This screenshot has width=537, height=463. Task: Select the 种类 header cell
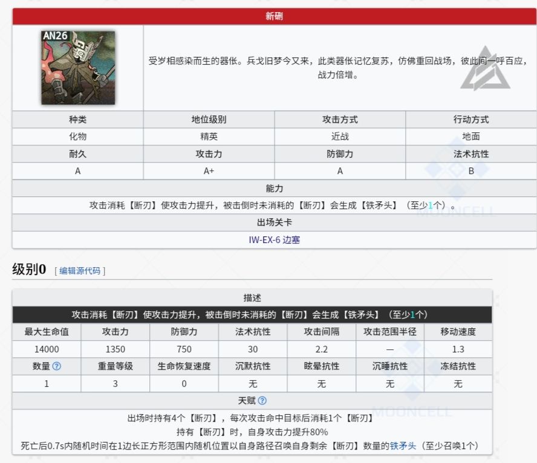click(x=78, y=120)
